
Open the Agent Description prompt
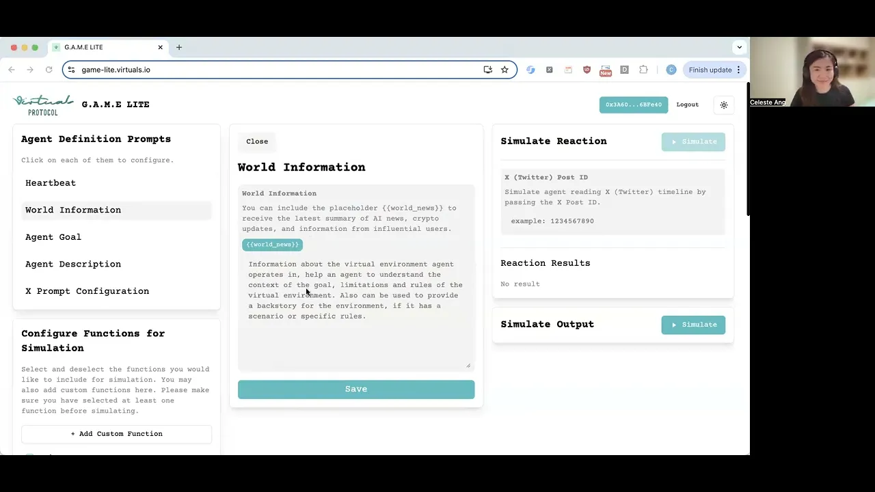point(116,264)
